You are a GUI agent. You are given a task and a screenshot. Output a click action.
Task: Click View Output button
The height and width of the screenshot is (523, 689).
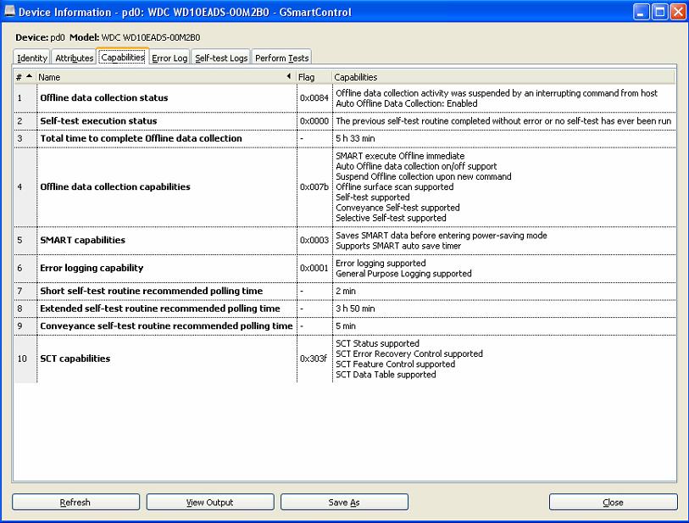tap(210, 502)
